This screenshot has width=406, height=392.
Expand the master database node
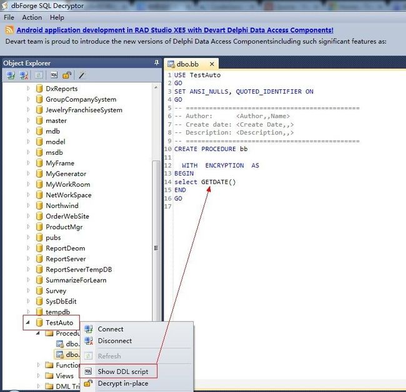pyautogui.click(x=28, y=120)
